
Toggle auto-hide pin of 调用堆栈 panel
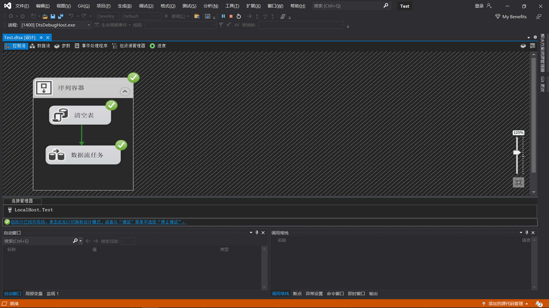527,233
